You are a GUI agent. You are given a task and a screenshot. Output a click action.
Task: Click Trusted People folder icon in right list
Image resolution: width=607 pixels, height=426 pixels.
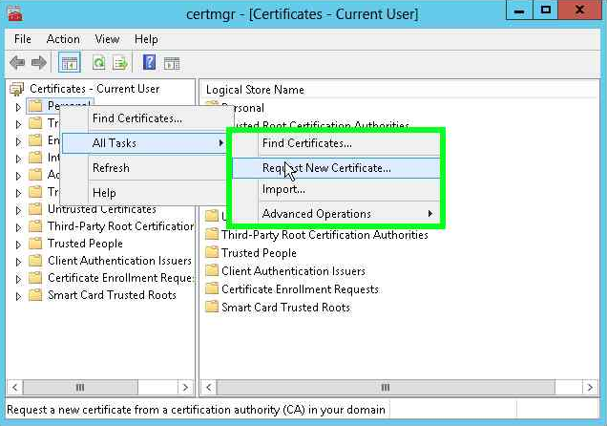212,253
